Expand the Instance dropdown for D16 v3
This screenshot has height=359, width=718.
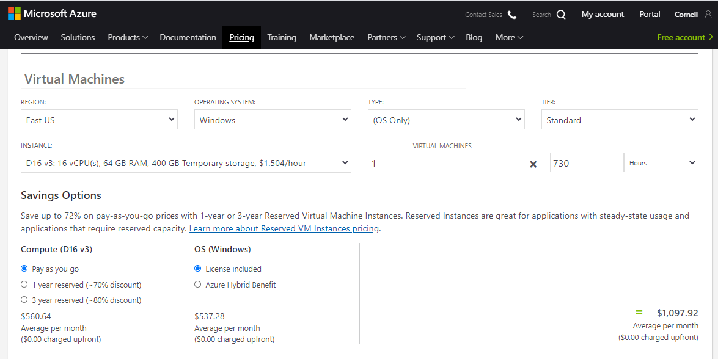[186, 163]
